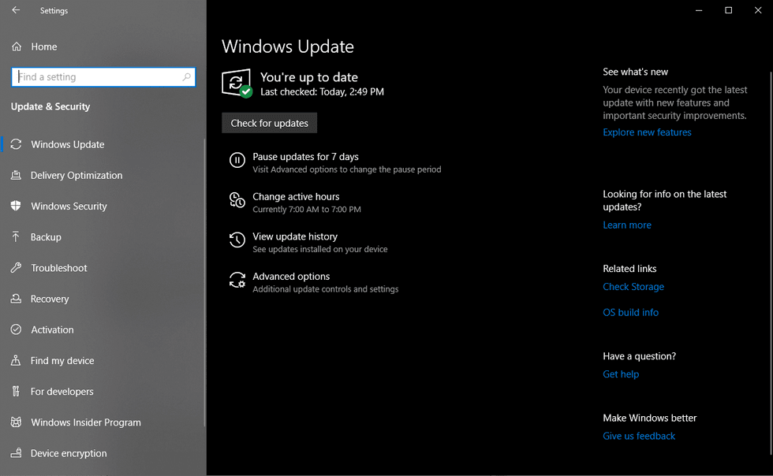Click the View update history icon
The width and height of the screenshot is (773, 476).
click(x=237, y=240)
